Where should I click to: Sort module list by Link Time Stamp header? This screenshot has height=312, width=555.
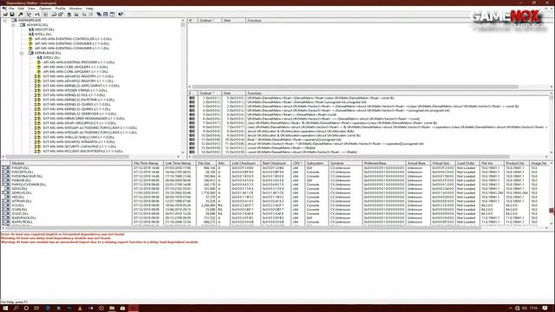click(x=180, y=163)
